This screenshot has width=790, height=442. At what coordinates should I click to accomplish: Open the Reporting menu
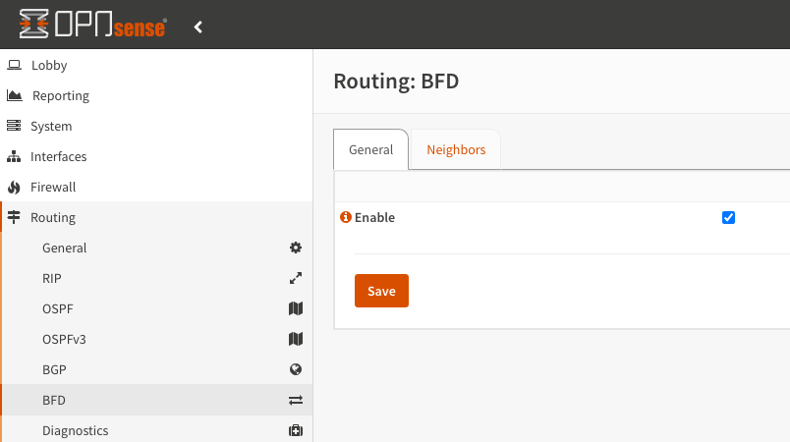(61, 96)
